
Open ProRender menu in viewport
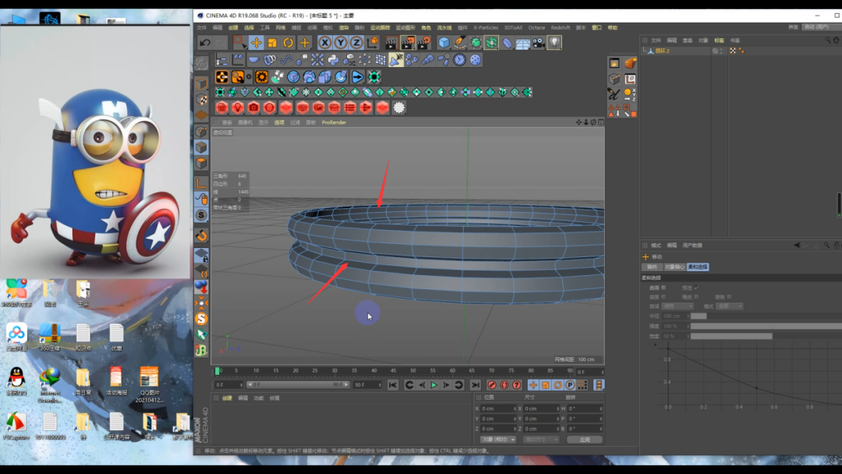(x=334, y=122)
